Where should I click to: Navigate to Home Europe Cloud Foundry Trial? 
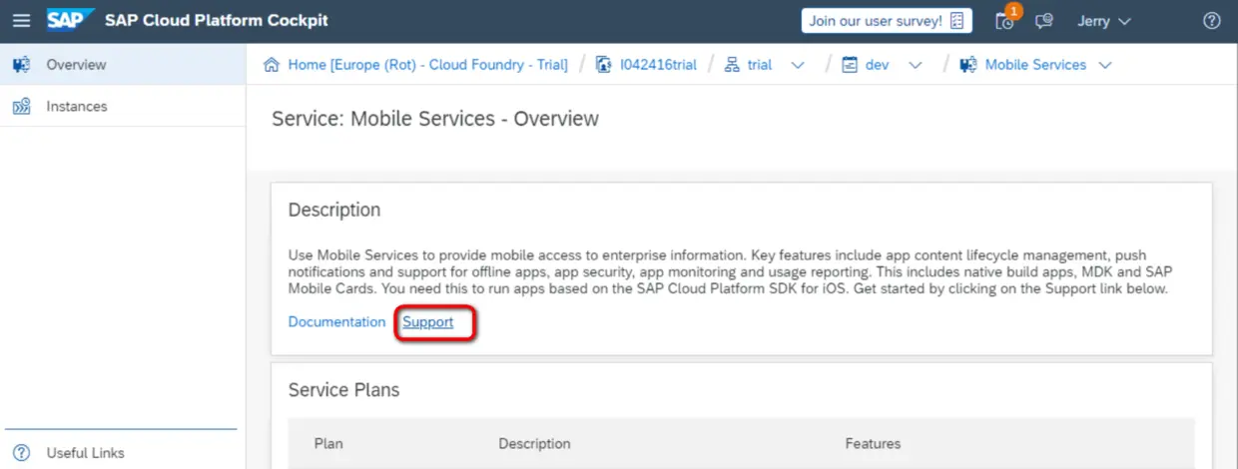click(x=427, y=65)
